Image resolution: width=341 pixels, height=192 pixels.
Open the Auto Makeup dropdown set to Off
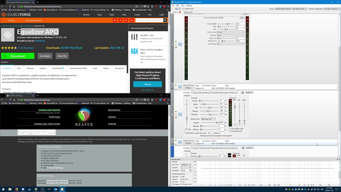click(x=231, y=44)
